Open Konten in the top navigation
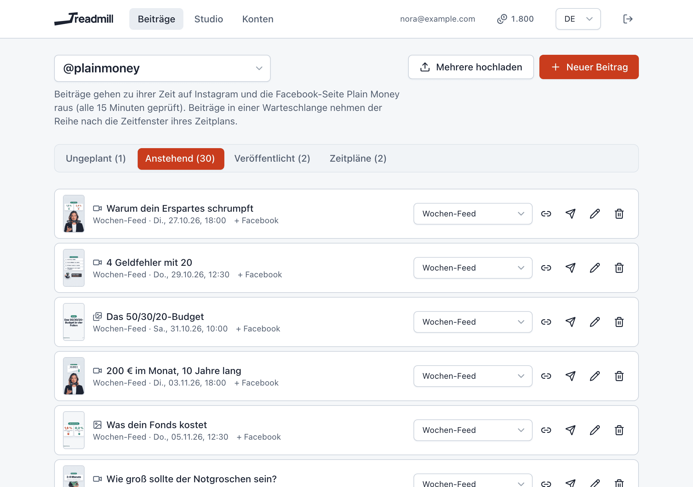693x487 pixels. click(258, 19)
